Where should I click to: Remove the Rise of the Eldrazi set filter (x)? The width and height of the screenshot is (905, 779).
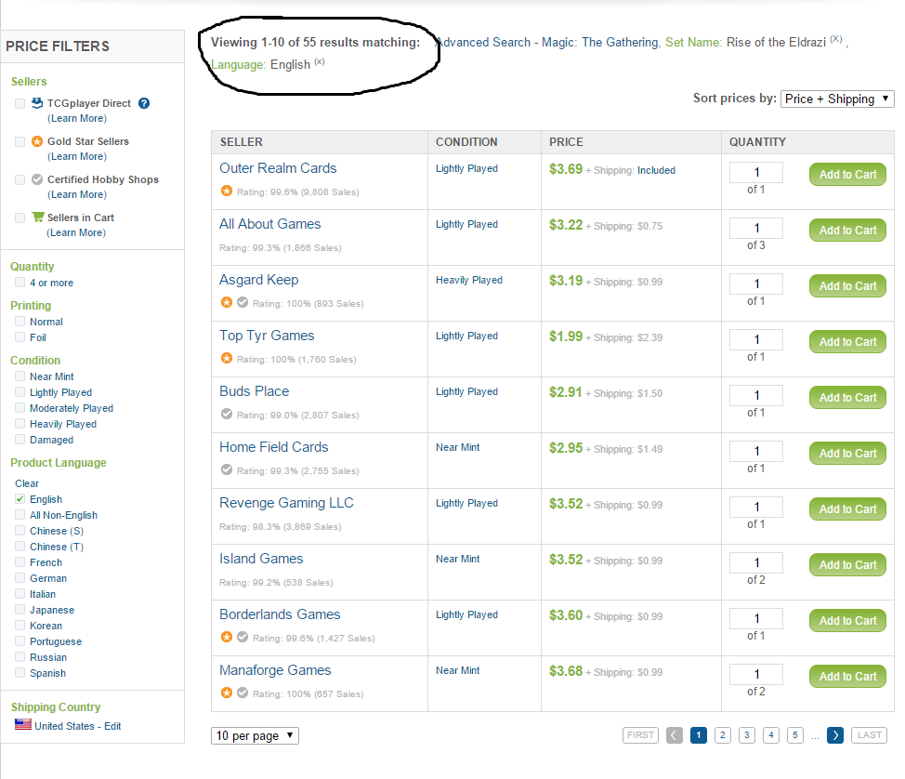coord(836,39)
